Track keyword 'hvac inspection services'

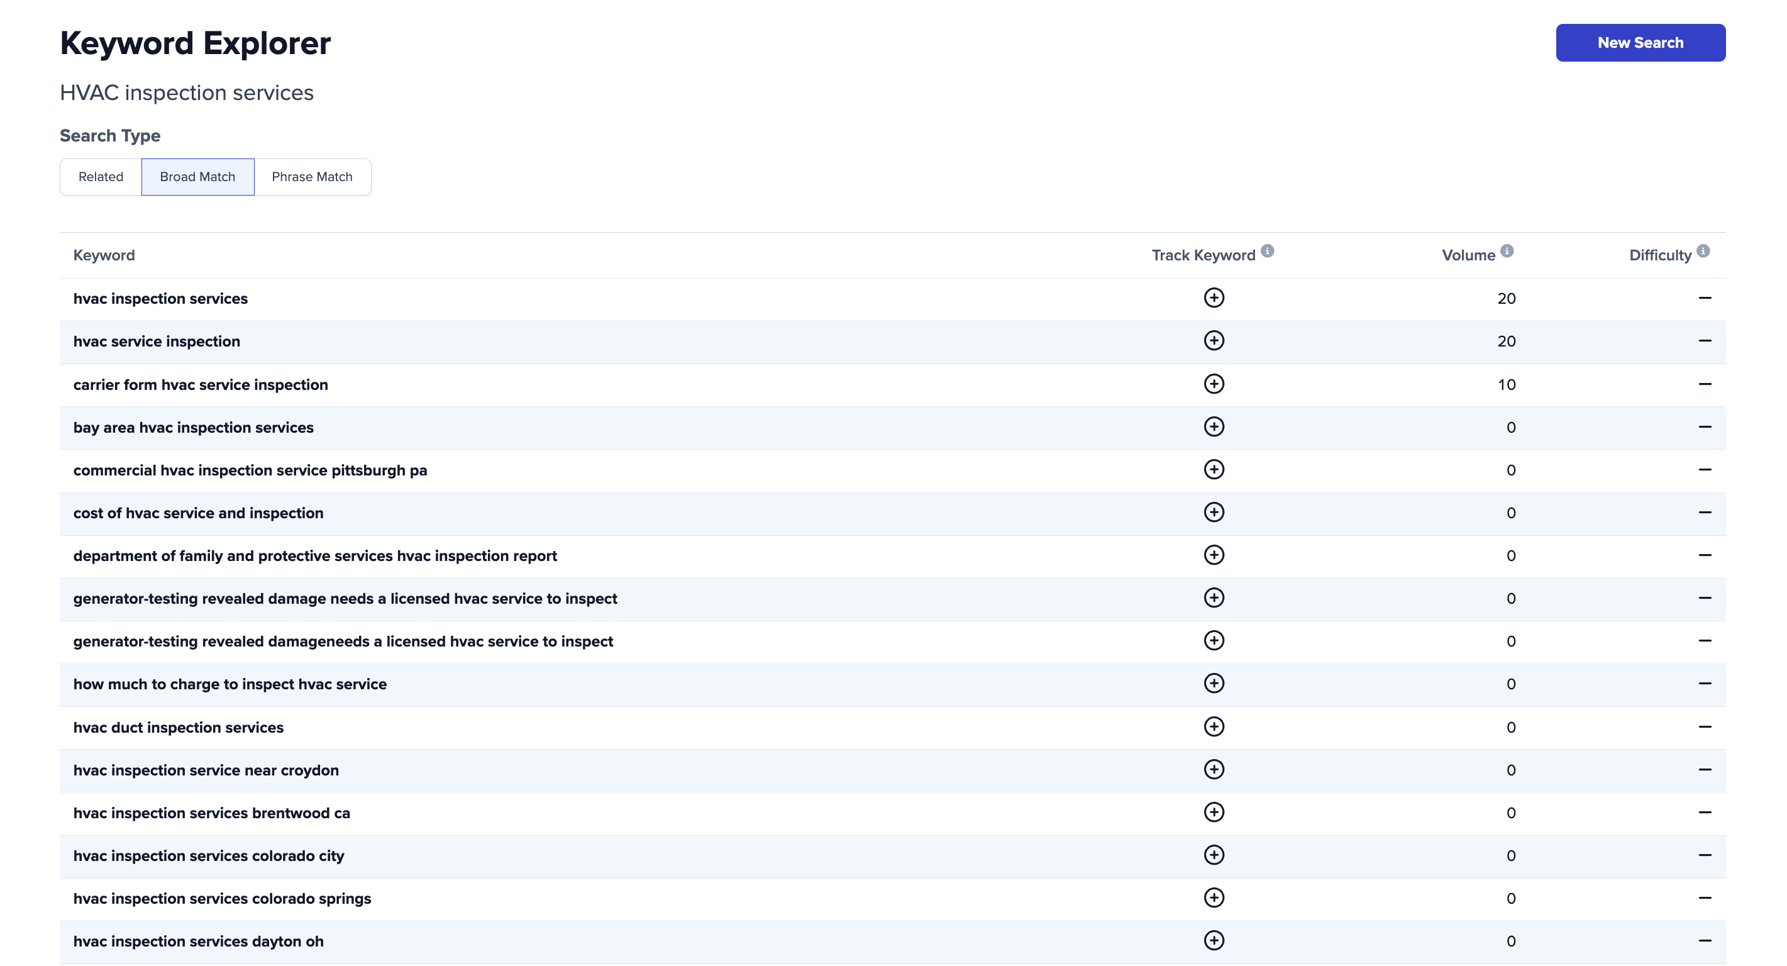click(x=1214, y=297)
